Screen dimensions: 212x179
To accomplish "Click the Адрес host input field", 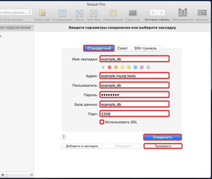I will pos(134,76).
